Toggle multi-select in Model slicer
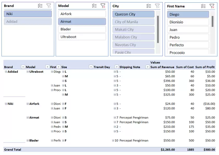Image resolution: width=219 pixels, height=155 pixels. pos(94,6)
